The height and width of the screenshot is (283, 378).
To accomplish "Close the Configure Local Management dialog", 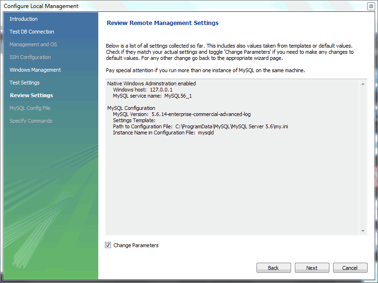I will pos(371,6).
